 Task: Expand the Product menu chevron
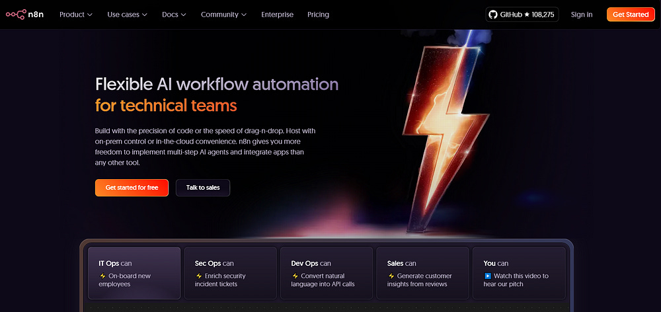[90, 15]
